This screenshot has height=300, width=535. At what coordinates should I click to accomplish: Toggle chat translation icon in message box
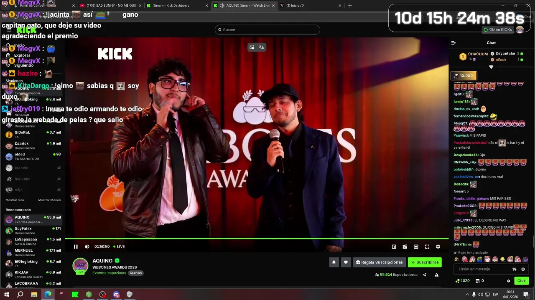click(514, 269)
